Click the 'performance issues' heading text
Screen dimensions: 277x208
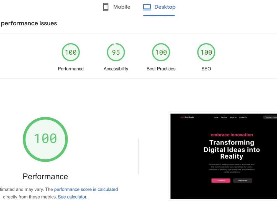(x=29, y=23)
